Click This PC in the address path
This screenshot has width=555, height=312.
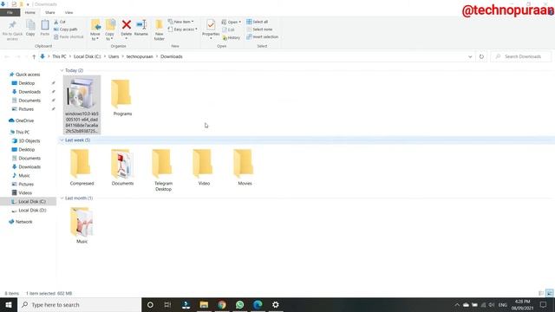click(59, 56)
